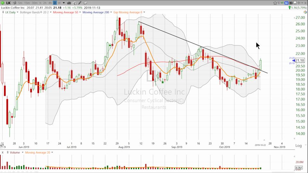Click the move-window cross arrows icon
Viewport: 308px width, 173px height.
click(x=299, y=3)
